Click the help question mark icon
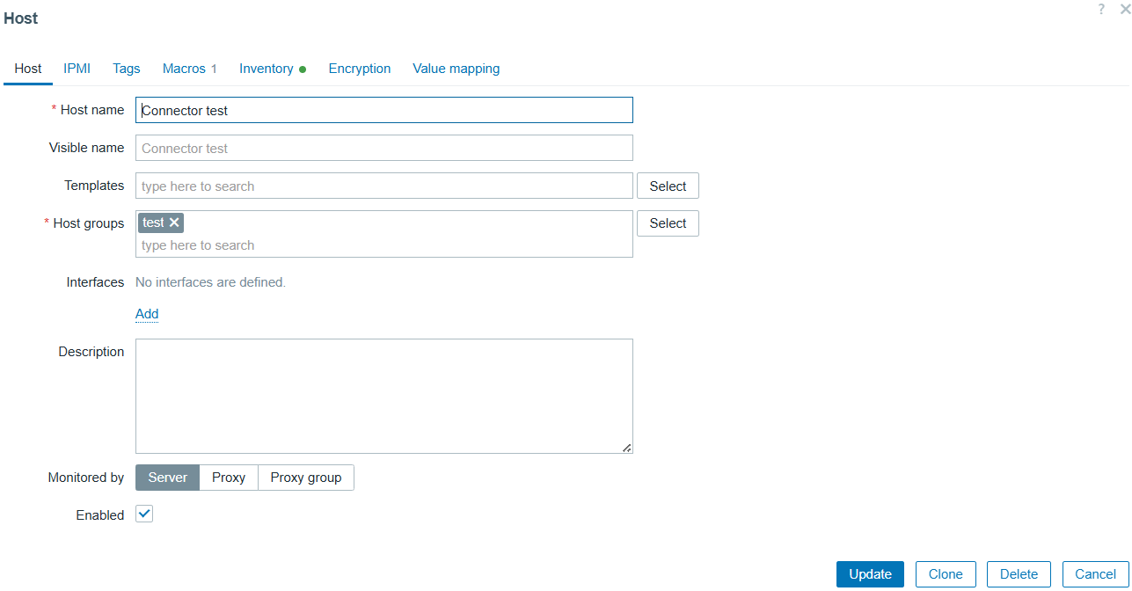The width and height of the screenshot is (1132, 591). pyautogui.click(x=1101, y=9)
